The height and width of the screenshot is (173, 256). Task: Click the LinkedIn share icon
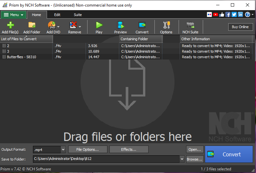point(240,14)
